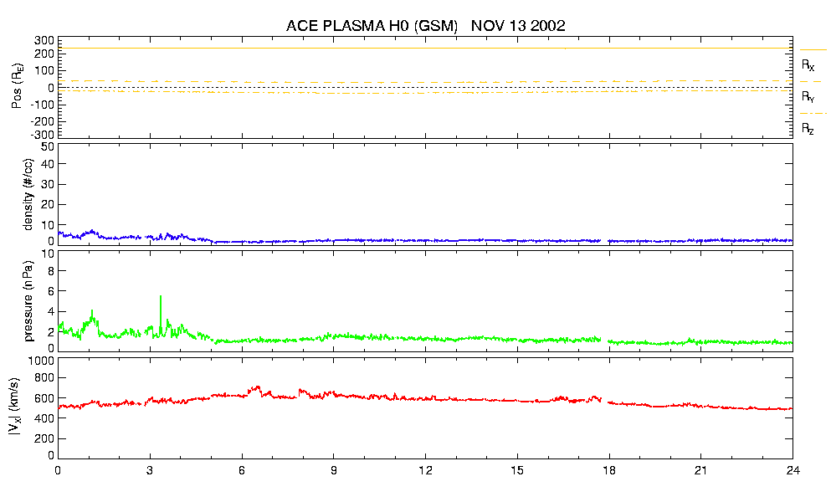The image size is (831, 502).
Task: Click the time axis tick label 12
Action: [x=426, y=470]
